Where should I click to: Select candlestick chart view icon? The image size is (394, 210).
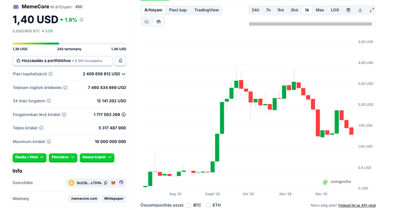tap(159, 21)
